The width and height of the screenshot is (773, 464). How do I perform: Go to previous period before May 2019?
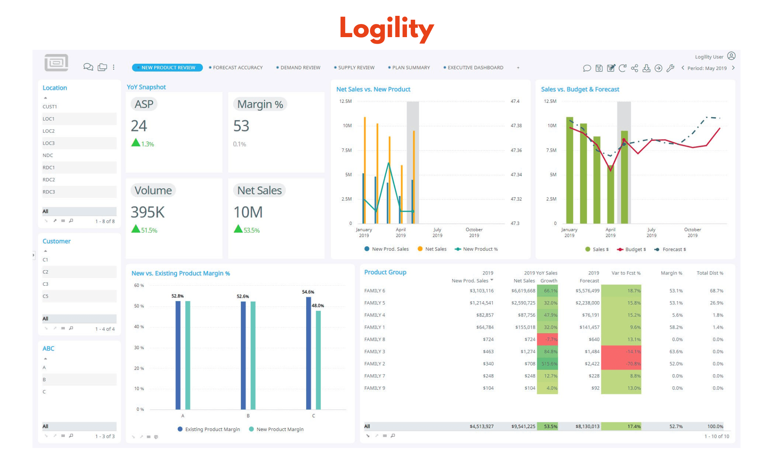[683, 68]
